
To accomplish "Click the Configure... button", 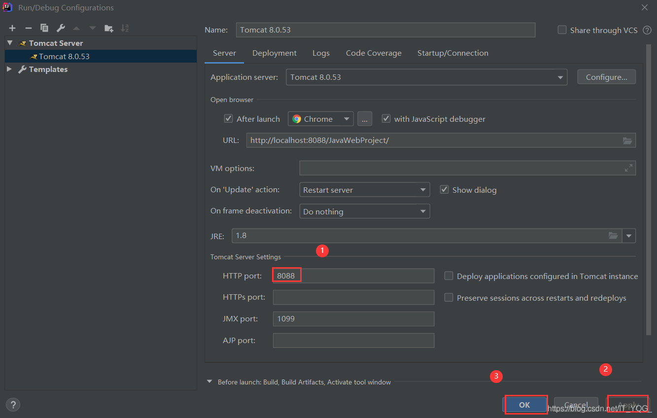I will click(x=606, y=77).
